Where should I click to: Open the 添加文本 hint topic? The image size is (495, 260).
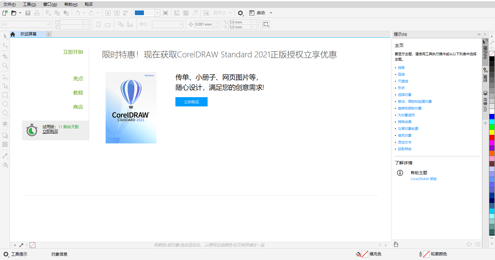coord(405,142)
